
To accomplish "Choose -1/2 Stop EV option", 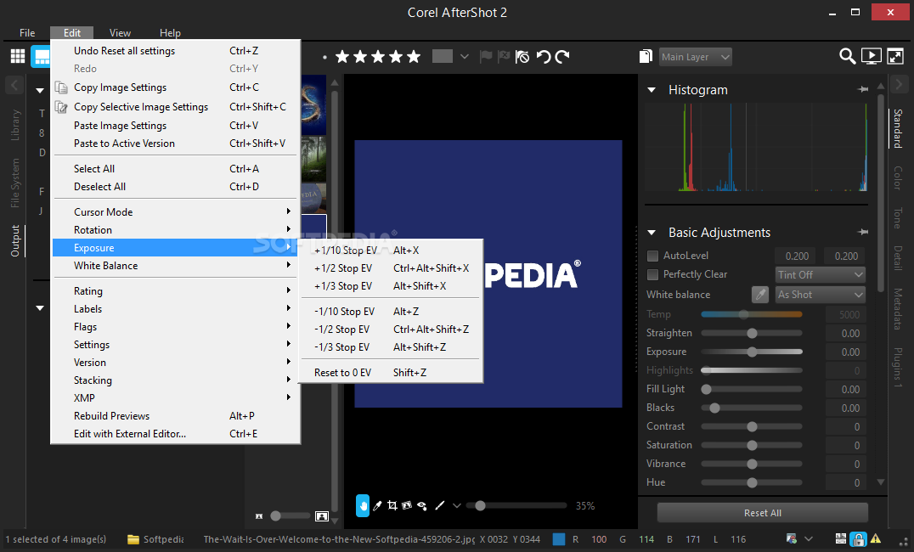I will pyautogui.click(x=391, y=330).
